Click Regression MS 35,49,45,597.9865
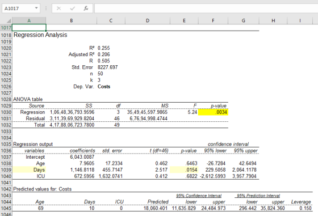Image resolution: width=318 pixels, height=216 pixels. click(x=147, y=112)
